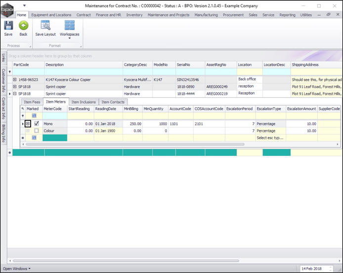Click the Format group dialog launcher icon
This screenshot has width=343, height=273.
coord(80,45)
